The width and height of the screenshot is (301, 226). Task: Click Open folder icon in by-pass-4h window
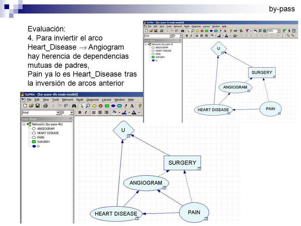point(31,106)
